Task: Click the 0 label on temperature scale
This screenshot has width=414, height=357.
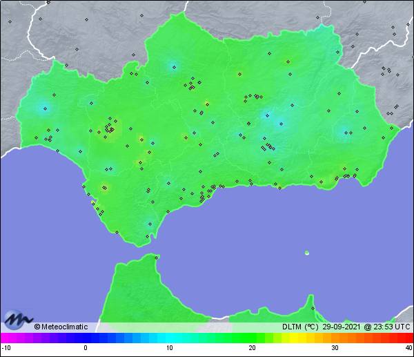Action: coord(86,348)
